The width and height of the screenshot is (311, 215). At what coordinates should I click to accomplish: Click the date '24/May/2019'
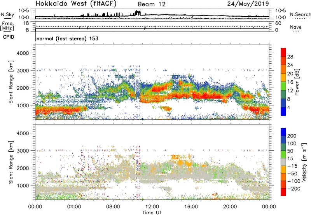click(248, 4)
